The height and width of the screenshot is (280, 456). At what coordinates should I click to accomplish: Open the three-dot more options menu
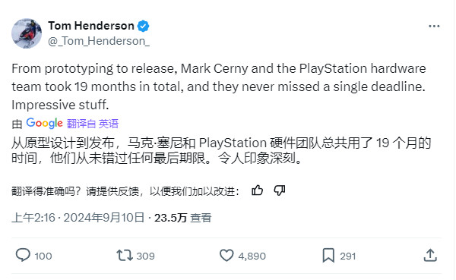click(x=434, y=26)
